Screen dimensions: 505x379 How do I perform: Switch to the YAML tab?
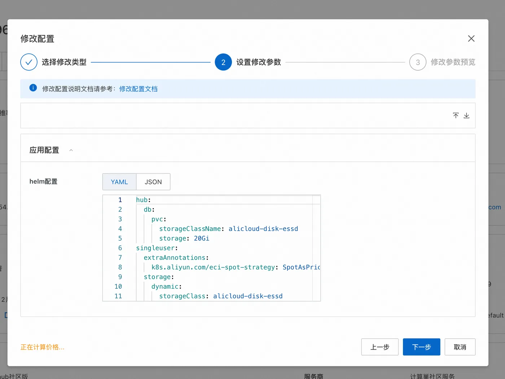(119, 182)
